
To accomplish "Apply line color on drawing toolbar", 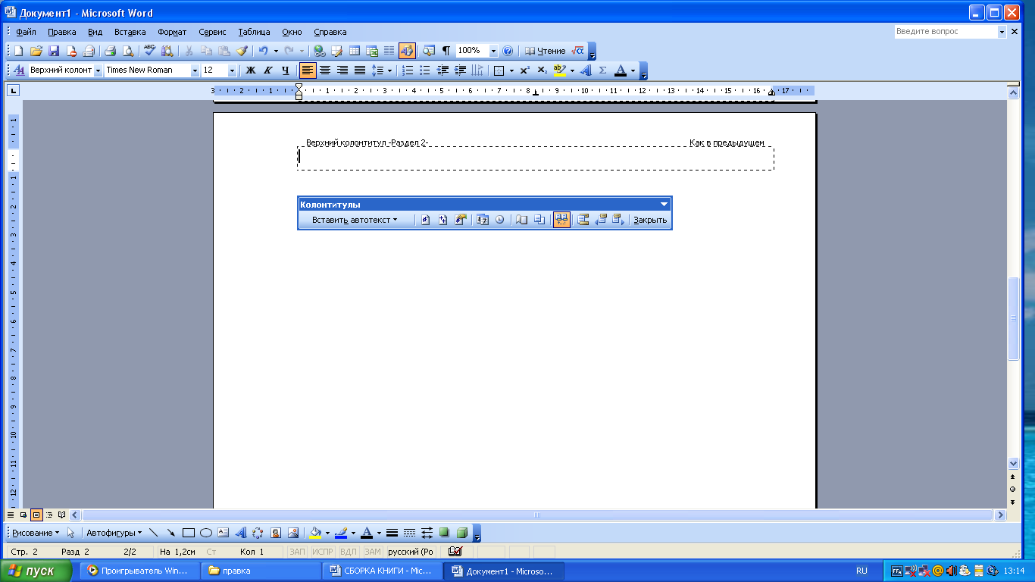I will (340, 533).
